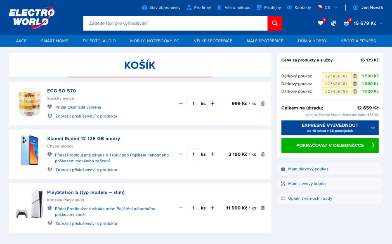Remove Xiaomi Redmi 12 via trash icon

tap(263, 154)
